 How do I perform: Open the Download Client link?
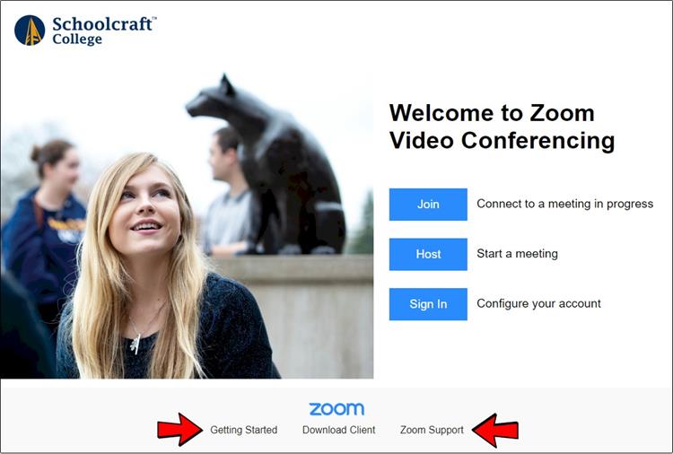[338, 430]
